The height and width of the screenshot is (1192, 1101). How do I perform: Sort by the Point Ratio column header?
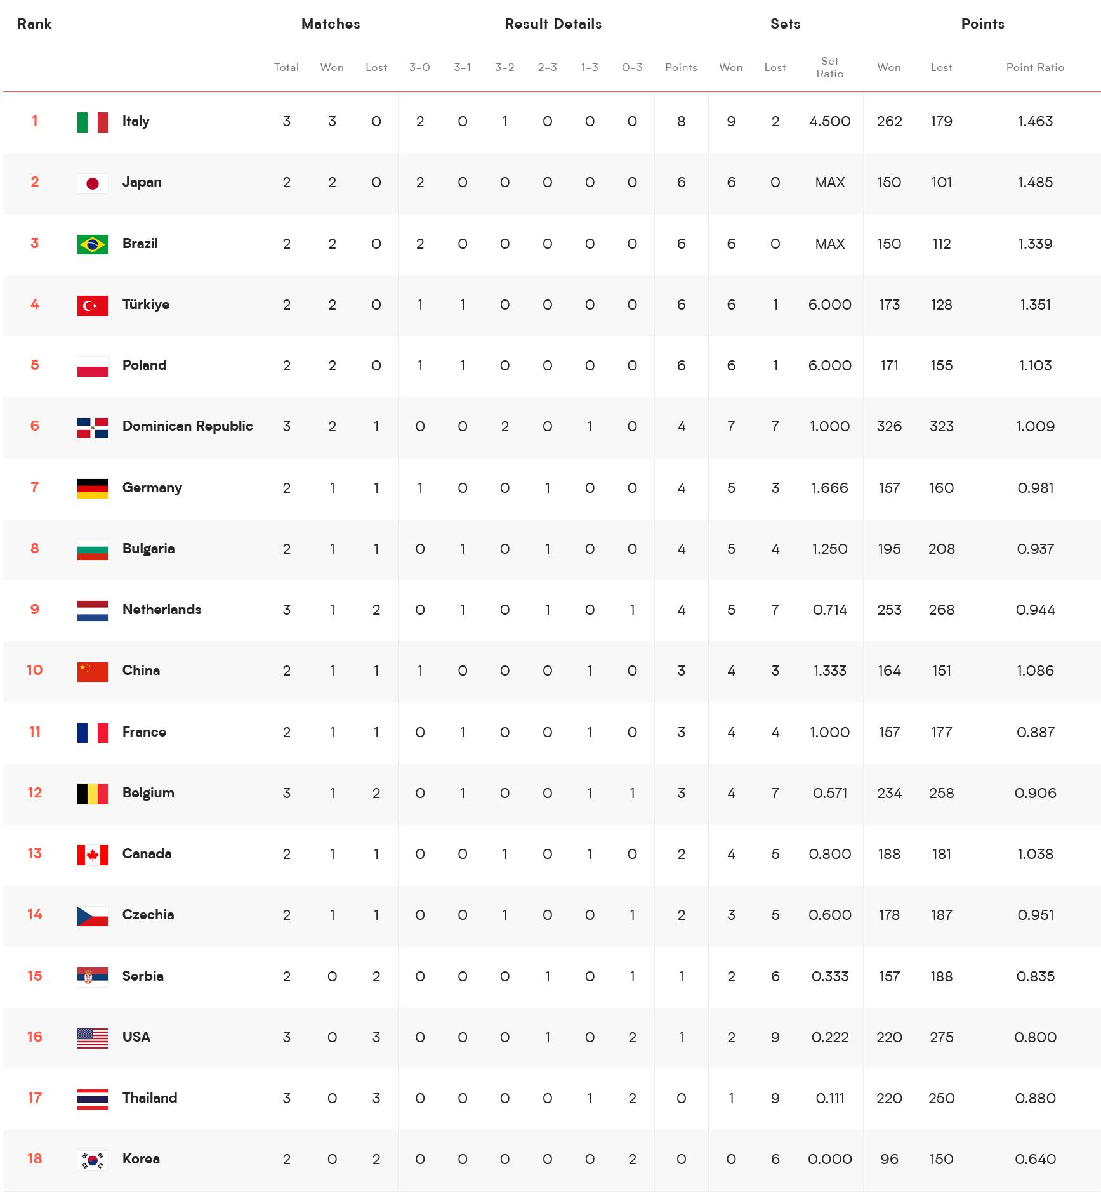click(1035, 67)
